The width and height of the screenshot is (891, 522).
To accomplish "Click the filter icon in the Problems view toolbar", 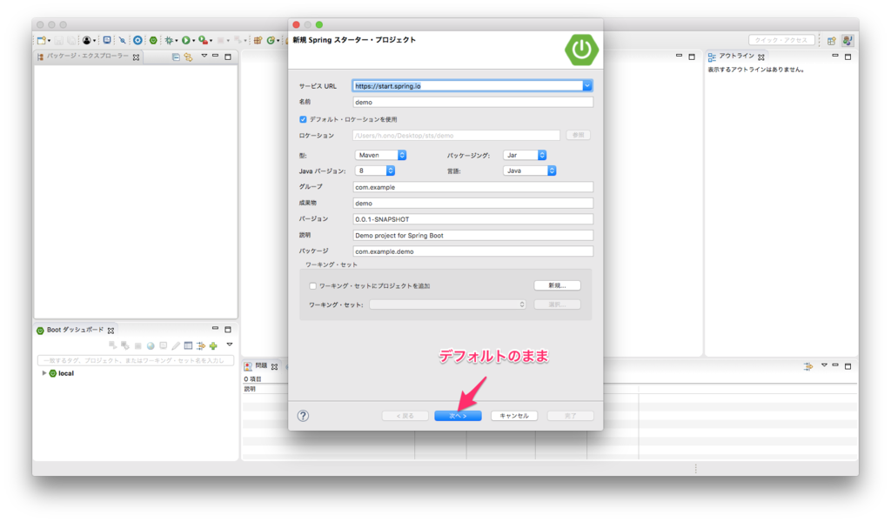I will click(807, 366).
